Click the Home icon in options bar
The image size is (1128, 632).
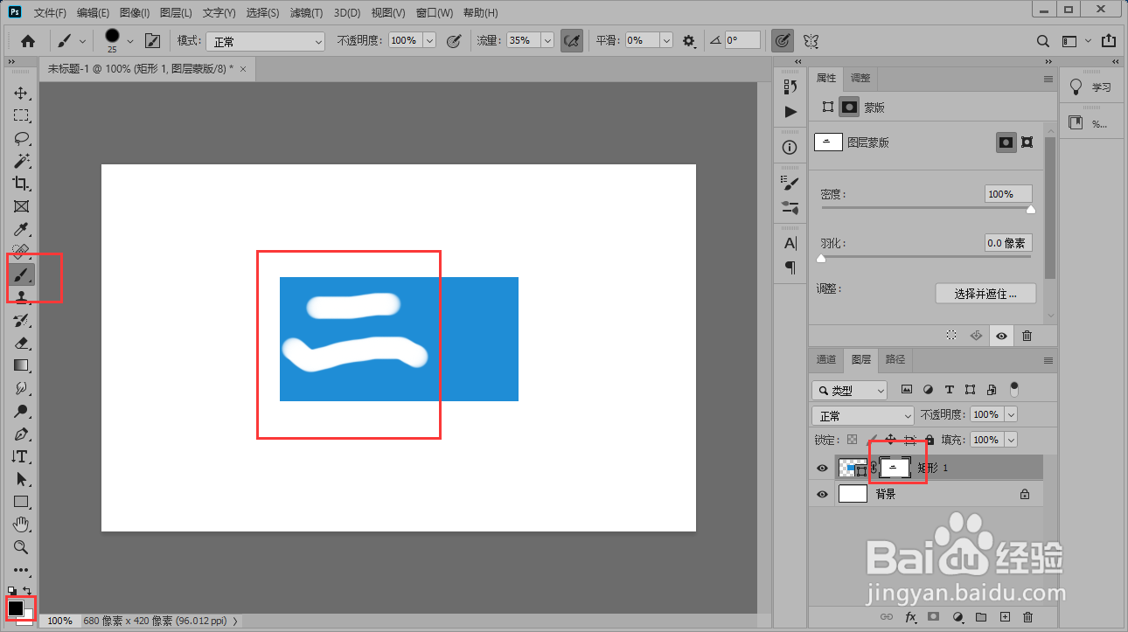(28, 40)
